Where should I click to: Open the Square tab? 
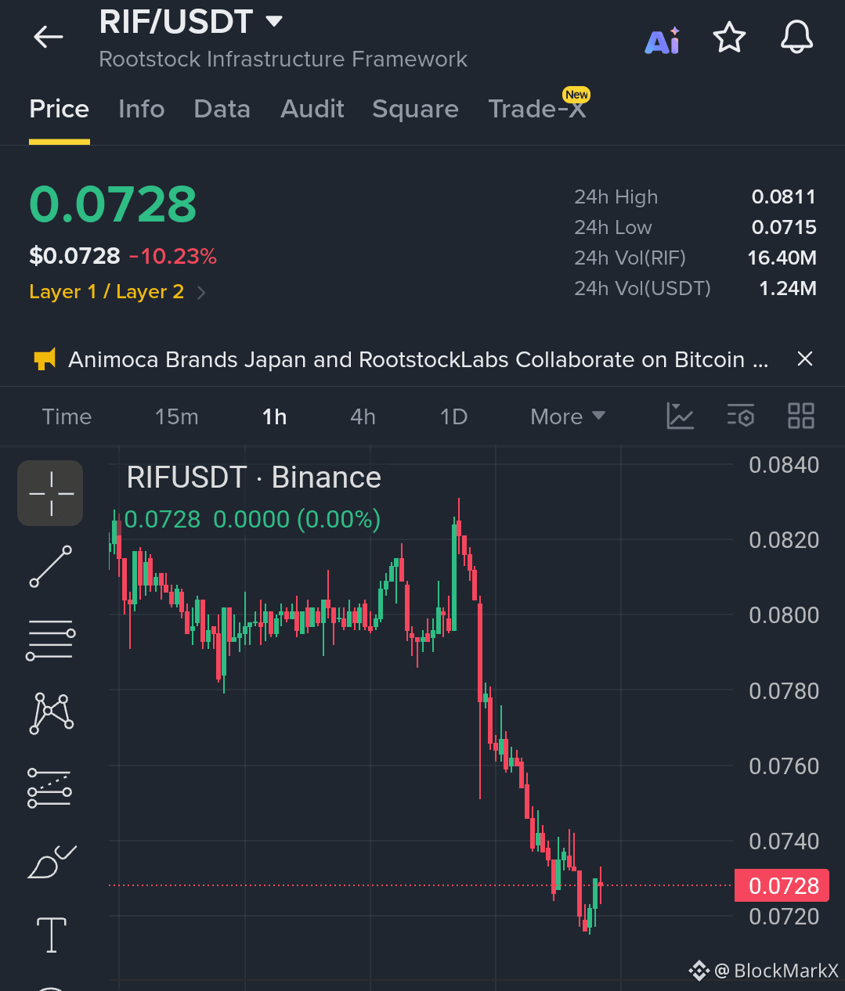416,109
